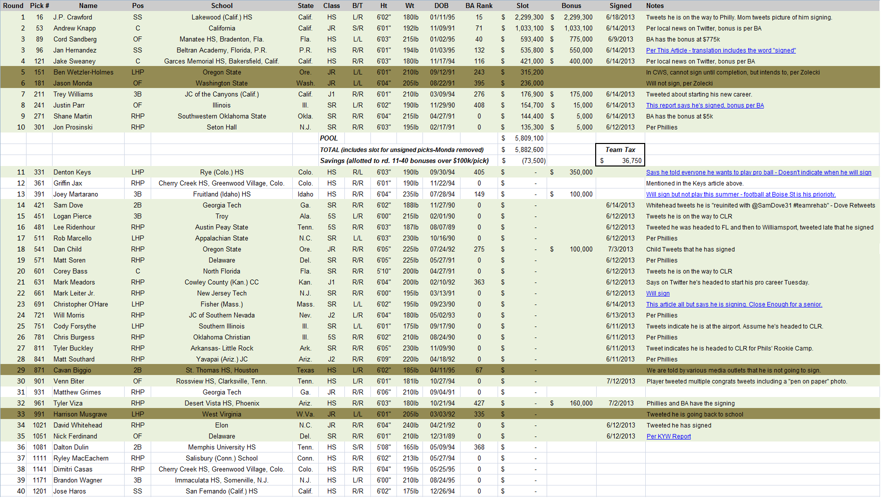The height and width of the screenshot is (498, 881).
Task: Select the J.P. Crawford name cell
Action: coord(73,17)
